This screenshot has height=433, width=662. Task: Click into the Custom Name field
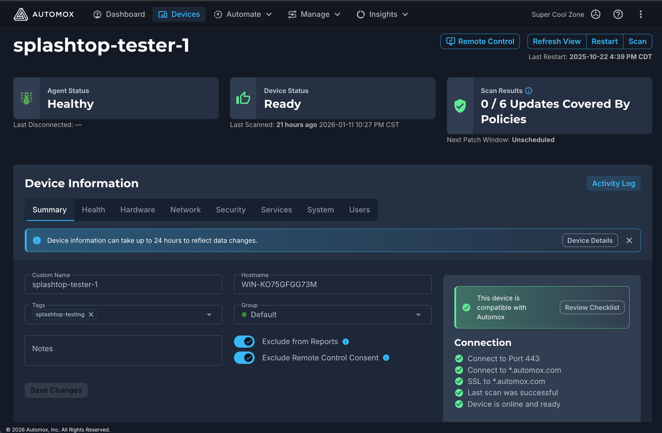tap(124, 284)
